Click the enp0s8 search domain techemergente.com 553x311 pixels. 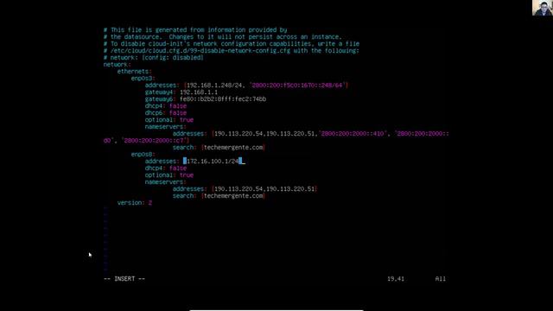233,196
